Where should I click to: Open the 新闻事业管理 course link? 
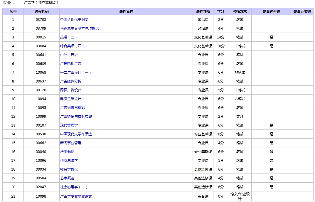tap(71, 143)
